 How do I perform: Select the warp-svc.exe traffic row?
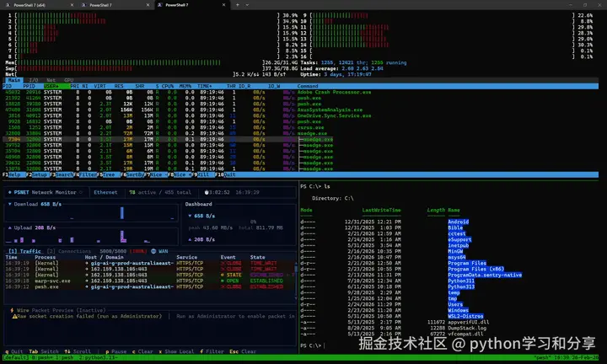[149, 281]
